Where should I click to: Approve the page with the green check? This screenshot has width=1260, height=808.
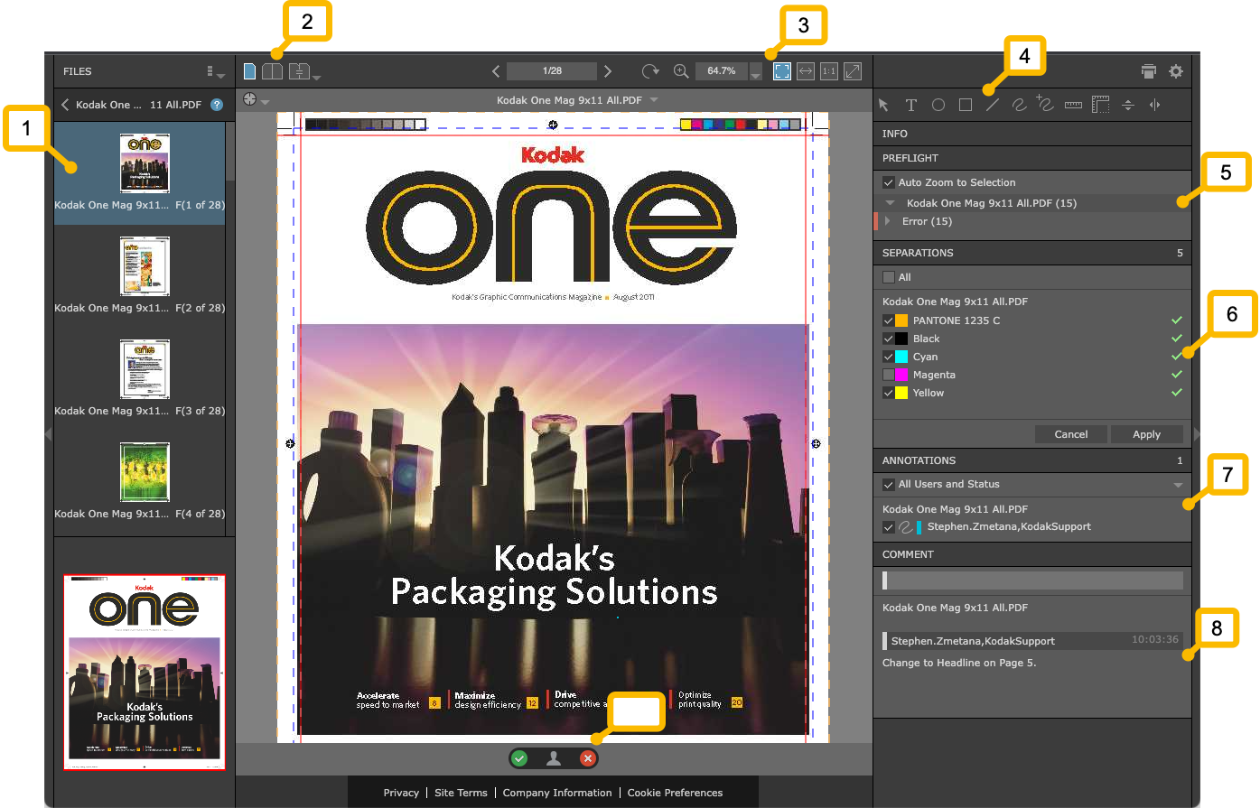point(519,759)
